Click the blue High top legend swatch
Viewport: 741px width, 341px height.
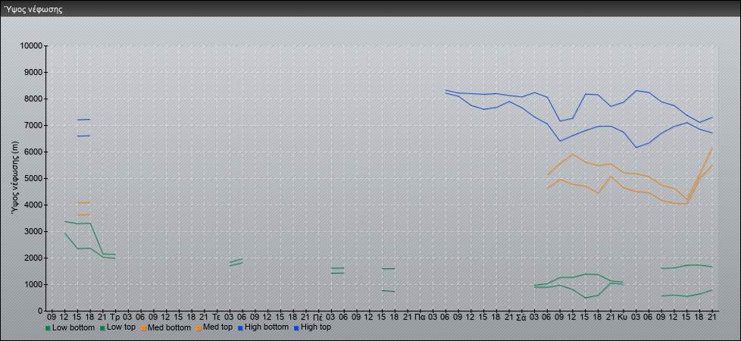point(295,328)
